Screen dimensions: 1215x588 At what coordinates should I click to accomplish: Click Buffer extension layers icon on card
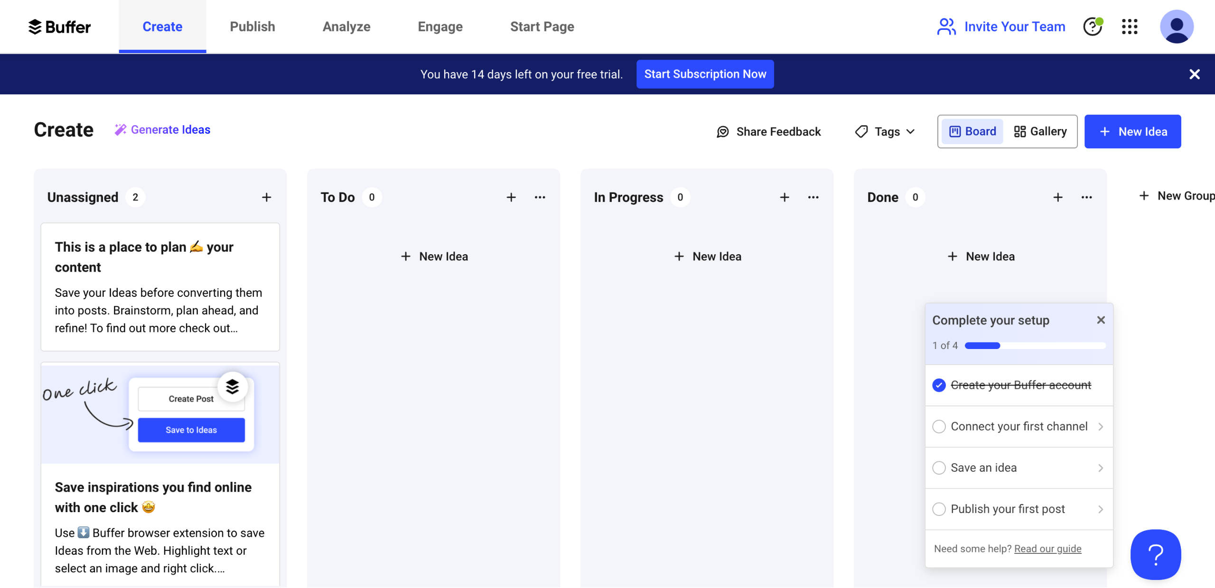(232, 387)
